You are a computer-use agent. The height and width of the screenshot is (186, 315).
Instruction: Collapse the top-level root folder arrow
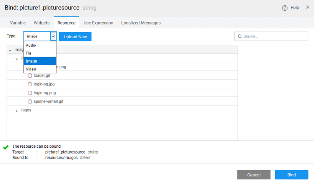[10, 51]
